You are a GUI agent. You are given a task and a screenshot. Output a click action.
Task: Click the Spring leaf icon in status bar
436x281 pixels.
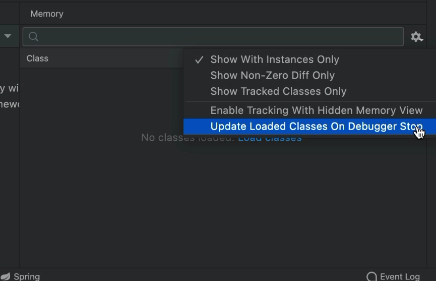[6, 276]
